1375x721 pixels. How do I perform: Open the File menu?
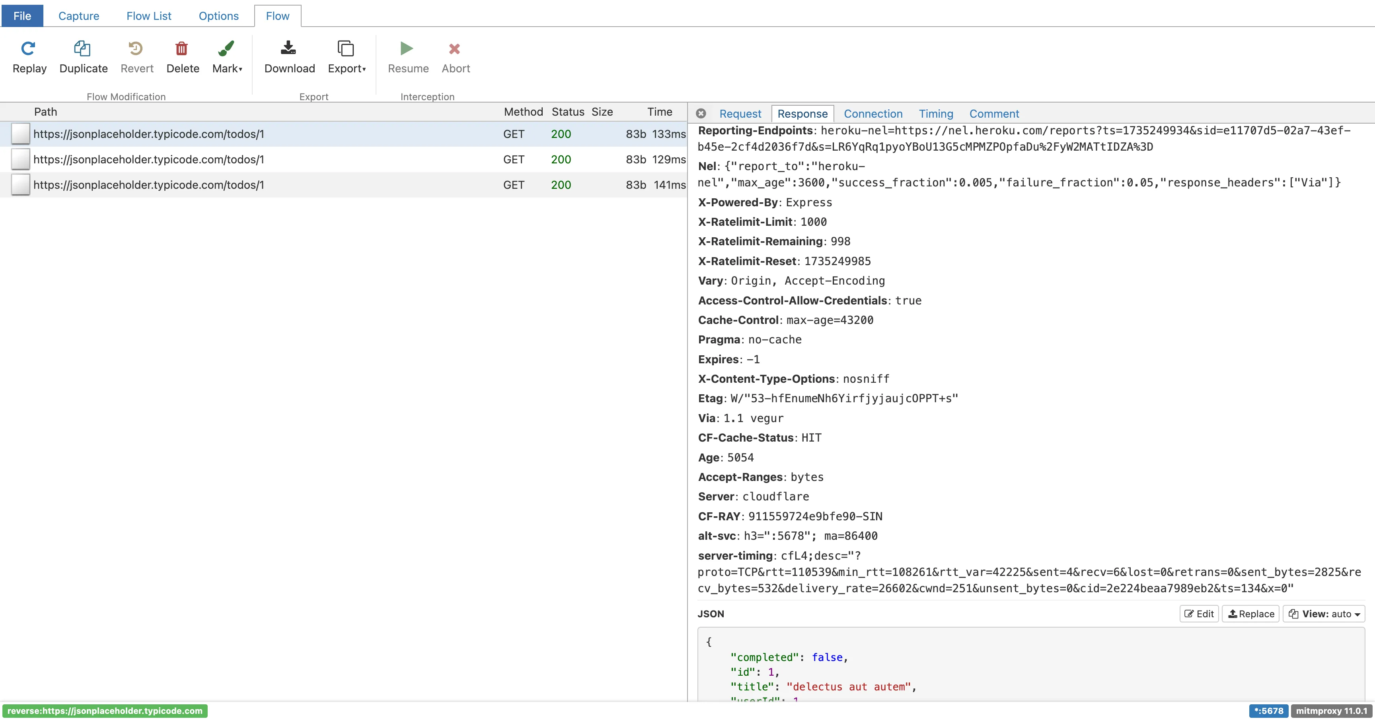pyautogui.click(x=22, y=16)
